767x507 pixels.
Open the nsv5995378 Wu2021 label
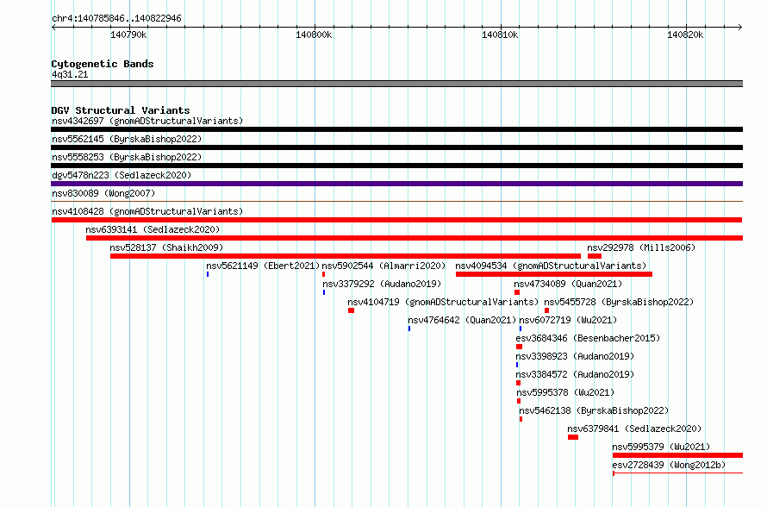click(x=565, y=392)
